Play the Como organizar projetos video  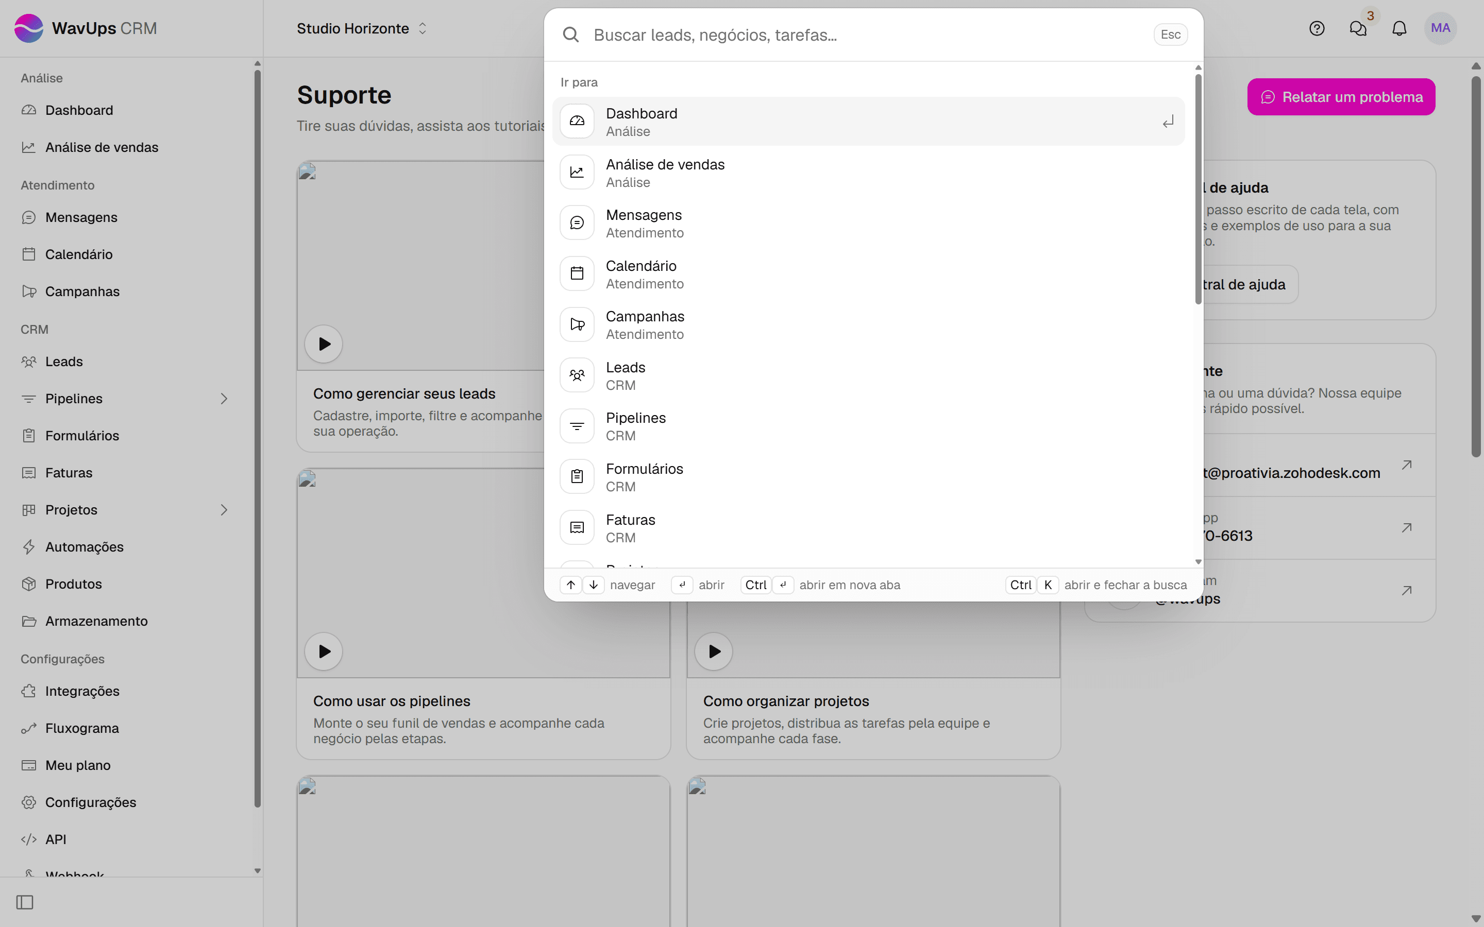pyautogui.click(x=714, y=651)
